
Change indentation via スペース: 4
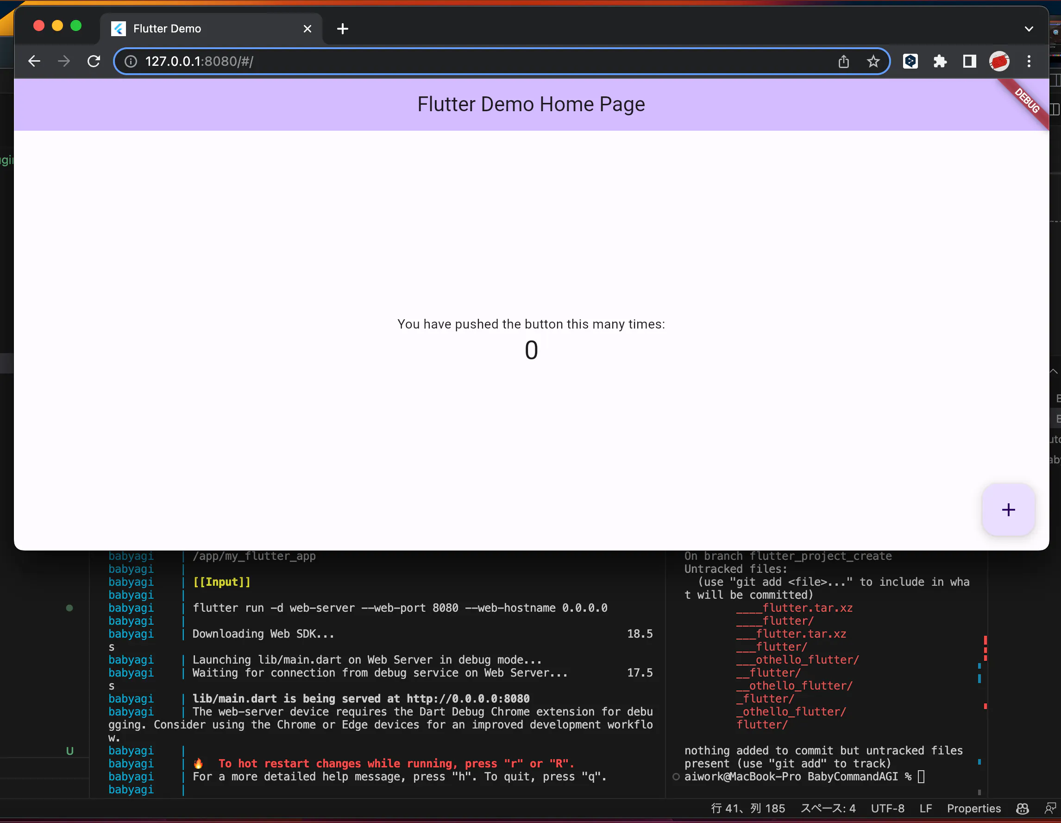click(x=828, y=809)
